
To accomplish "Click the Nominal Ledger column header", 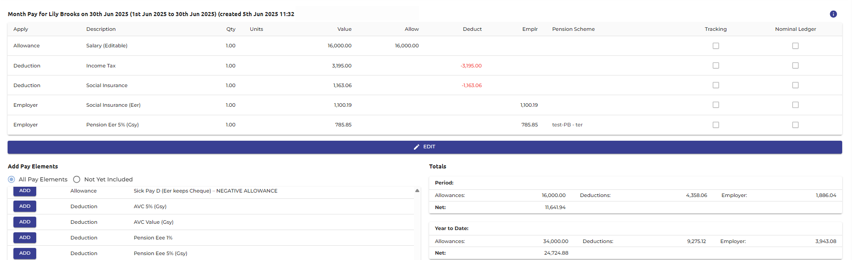I will tap(796, 29).
